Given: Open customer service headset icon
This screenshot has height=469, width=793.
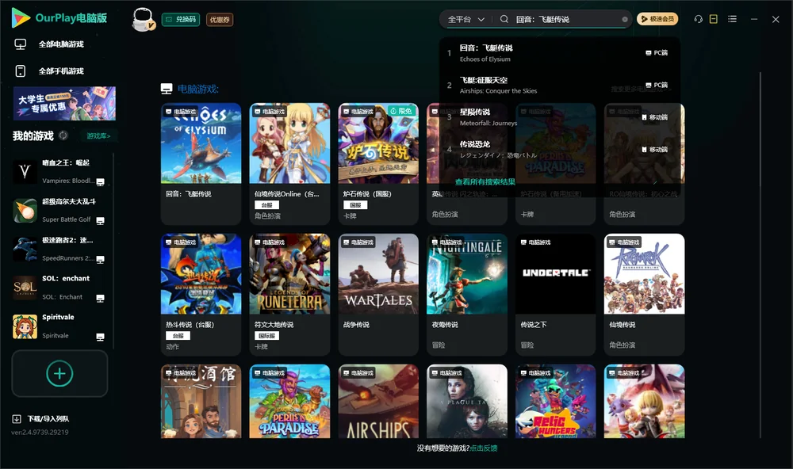Looking at the screenshot, I should [x=699, y=19].
